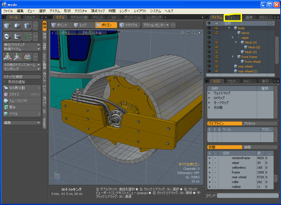Select the cylinder primitive tool

click(x=27, y=26)
